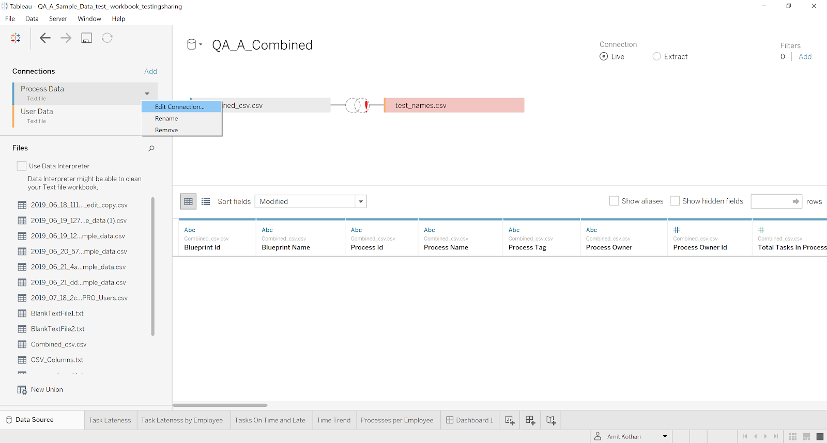Image resolution: width=827 pixels, height=443 pixels.
Task: Select the Extract connection radio button
Action: [656, 56]
